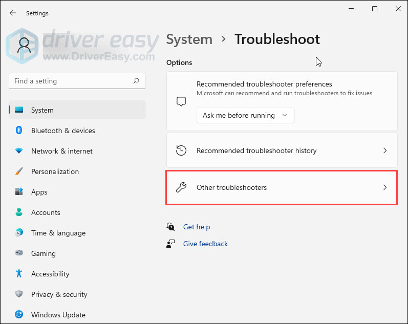Click the Time & language clock icon
Screen dimensions: 408x324
19,233
